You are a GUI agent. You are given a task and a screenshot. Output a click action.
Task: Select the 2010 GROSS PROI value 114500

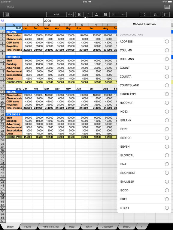click(28, 137)
